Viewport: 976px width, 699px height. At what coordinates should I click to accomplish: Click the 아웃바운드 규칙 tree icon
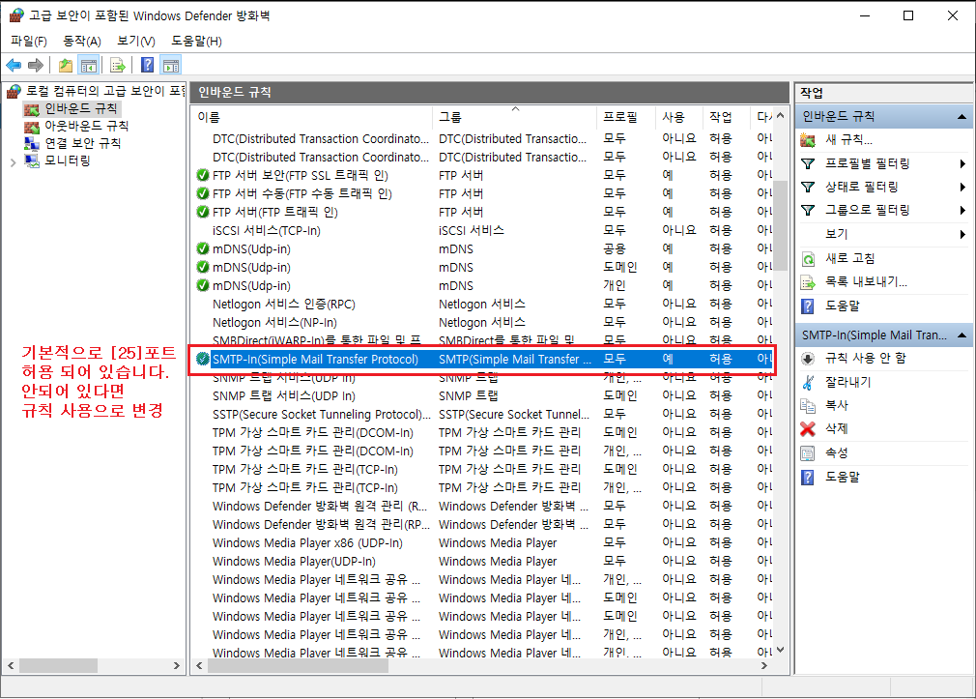coord(32,127)
